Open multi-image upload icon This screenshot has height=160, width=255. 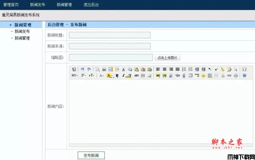pyautogui.click(x=164, y=75)
